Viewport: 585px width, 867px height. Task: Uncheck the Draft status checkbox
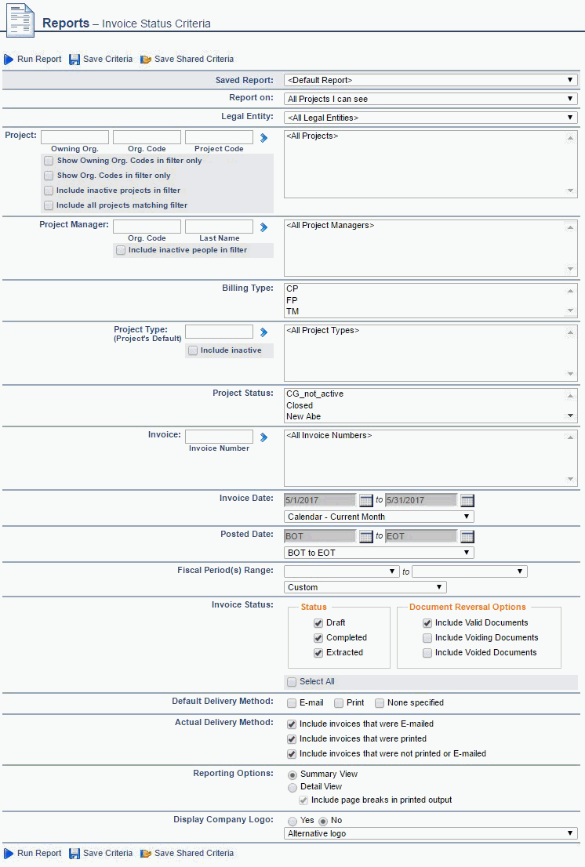tap(318, 623)
